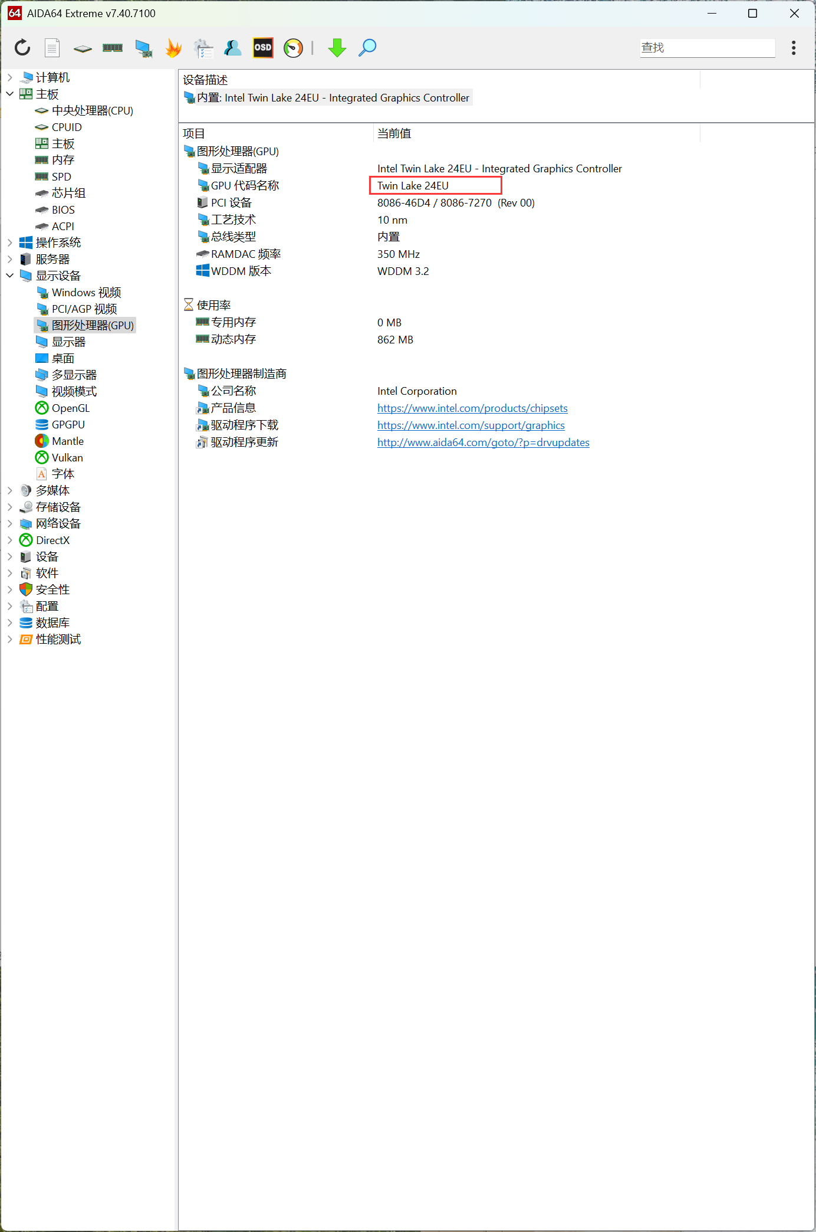
Task: Click the magnifier search icon
Action: pos(367,48)
